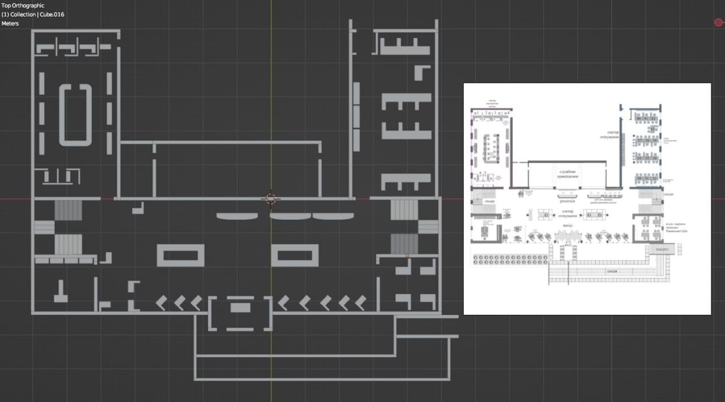Screen dimensions: 725x402
Task: Select the right rectangular desk in central hall
Action: coord(295,255)
